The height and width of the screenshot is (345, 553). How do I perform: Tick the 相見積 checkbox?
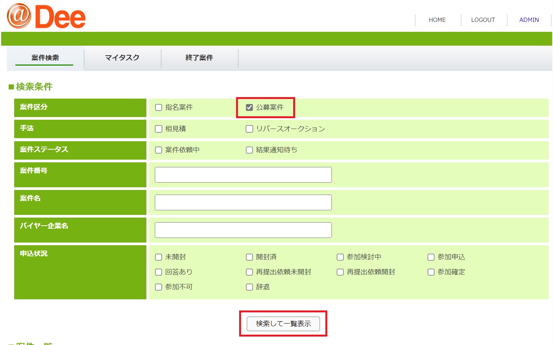(x=158, y=129)
